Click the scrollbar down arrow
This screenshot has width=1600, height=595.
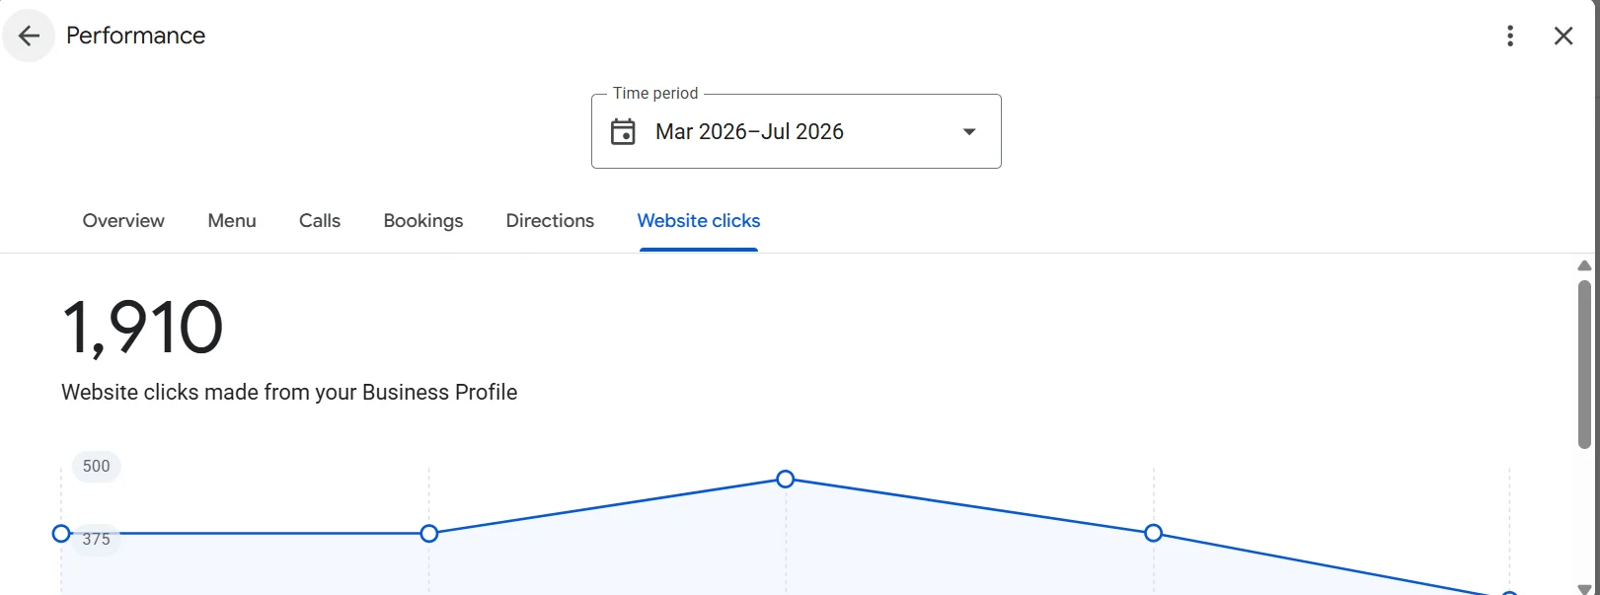[x=1584, y=589]
